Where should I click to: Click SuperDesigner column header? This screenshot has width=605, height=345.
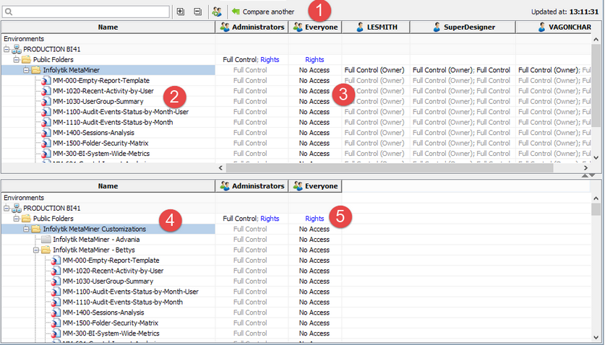(x=463, y=27)
